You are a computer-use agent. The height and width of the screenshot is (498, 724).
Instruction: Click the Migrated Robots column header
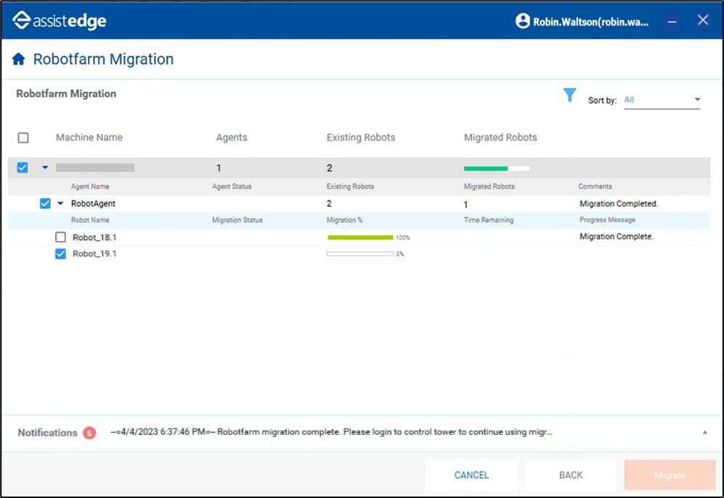[x=500, y=138]
